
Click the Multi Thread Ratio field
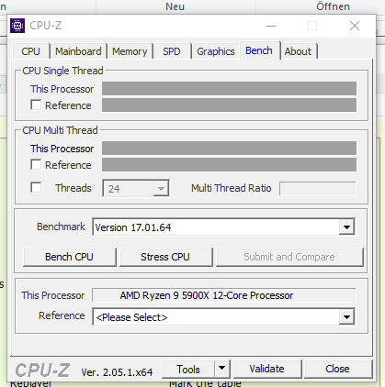pyautogui.click(x=318, y=188)
